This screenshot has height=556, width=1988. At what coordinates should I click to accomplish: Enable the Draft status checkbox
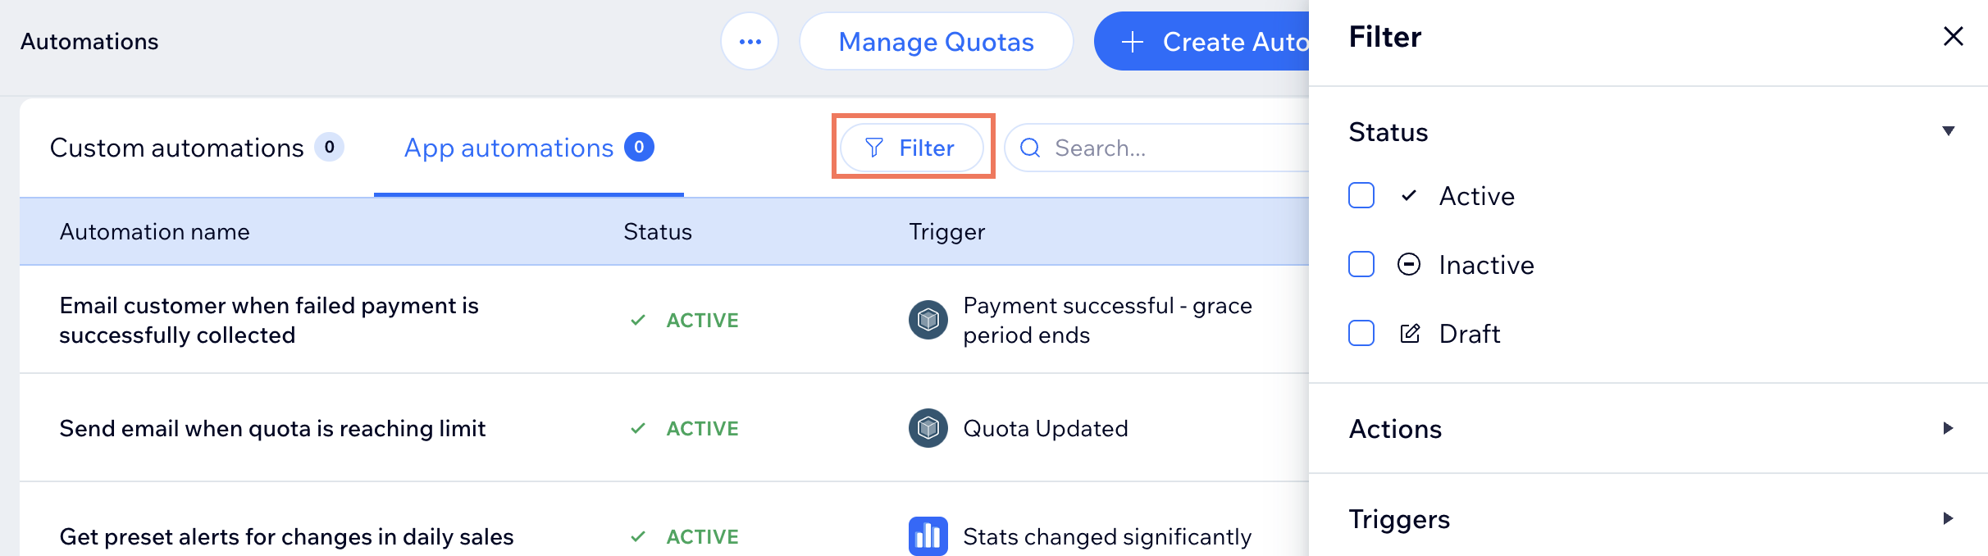(x=1361, y=334)
